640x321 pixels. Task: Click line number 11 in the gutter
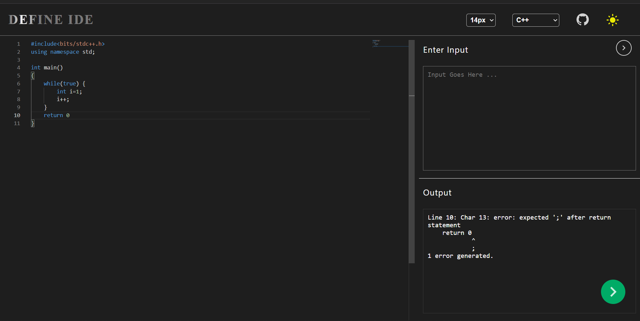pos(17,123)
